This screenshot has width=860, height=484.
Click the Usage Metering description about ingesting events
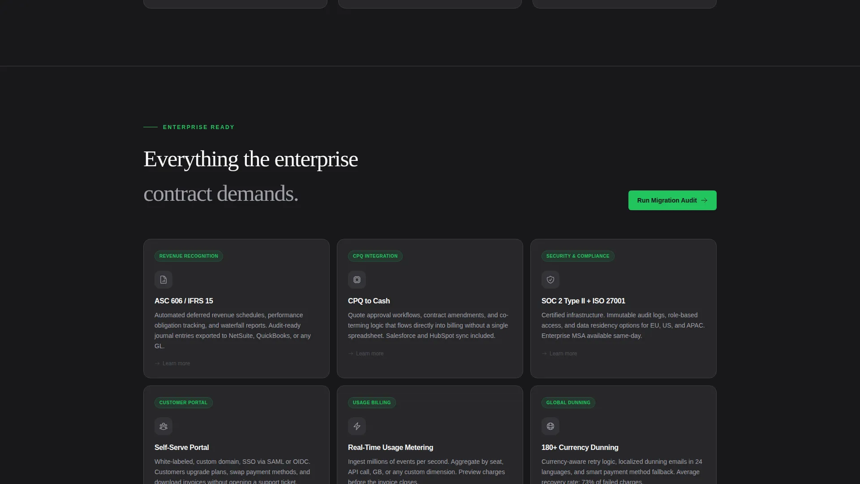click(x=426, y=471)
